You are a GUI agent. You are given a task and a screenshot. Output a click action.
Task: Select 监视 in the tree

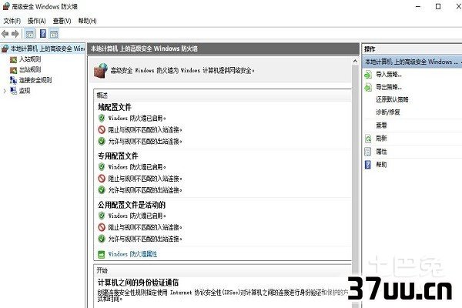pos(25,91)
